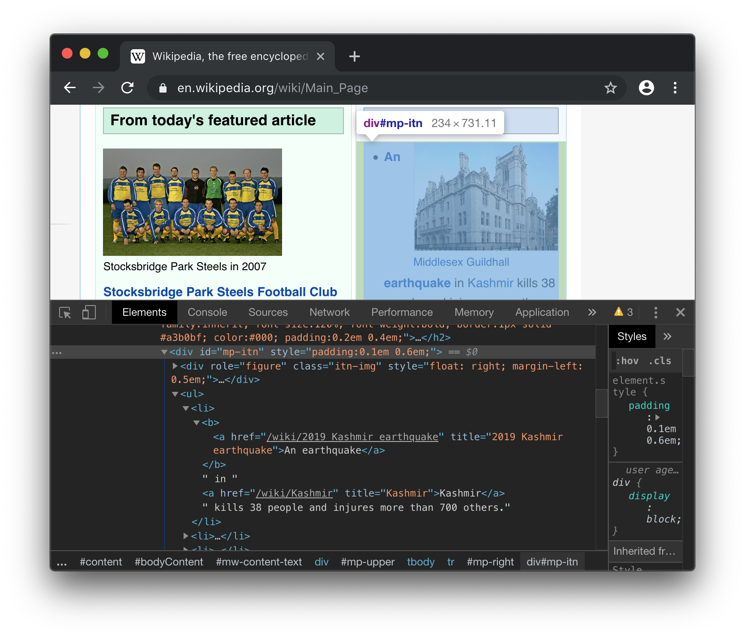This screenshot has height=637, width=745.
Task: Select tbody breadcrumb item
Action: coord(421,562)
